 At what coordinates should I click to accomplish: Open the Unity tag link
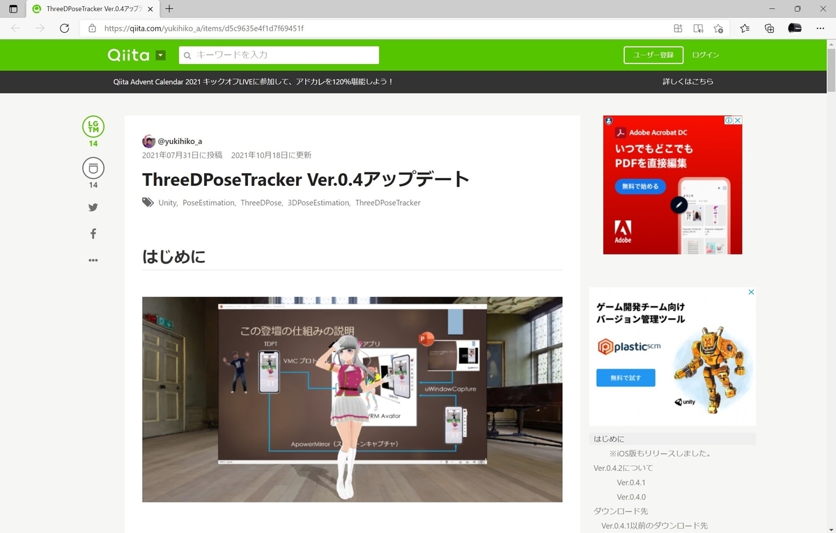(167, 202)
